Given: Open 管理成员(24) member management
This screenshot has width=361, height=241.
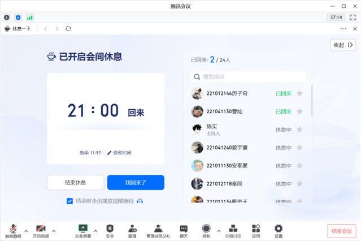Looking at the screenshot, I should (158, 230).
